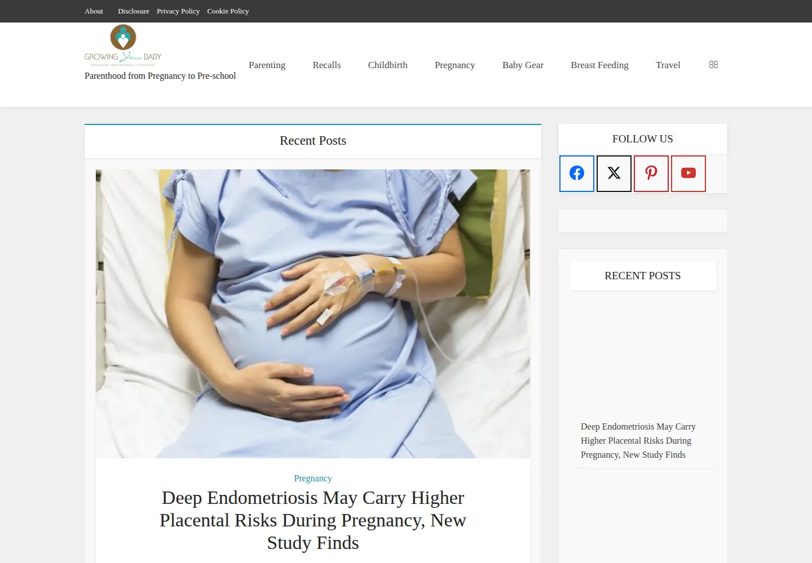
Task: Open the Cookie Policy link
Action: coord(228,11)
